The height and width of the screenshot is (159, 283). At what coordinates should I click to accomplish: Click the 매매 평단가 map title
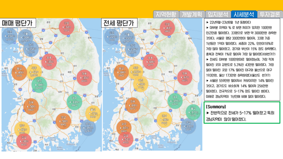tap(18, 23)
